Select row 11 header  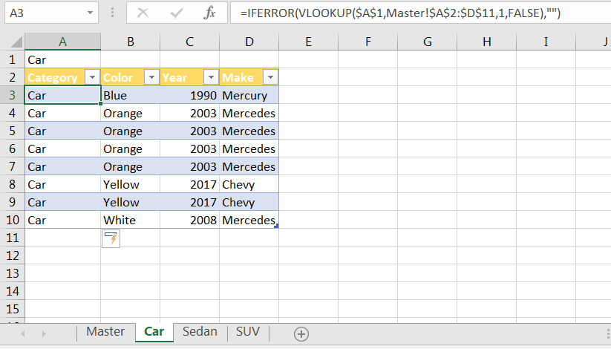pyautogui.click(x=13, y=238)
